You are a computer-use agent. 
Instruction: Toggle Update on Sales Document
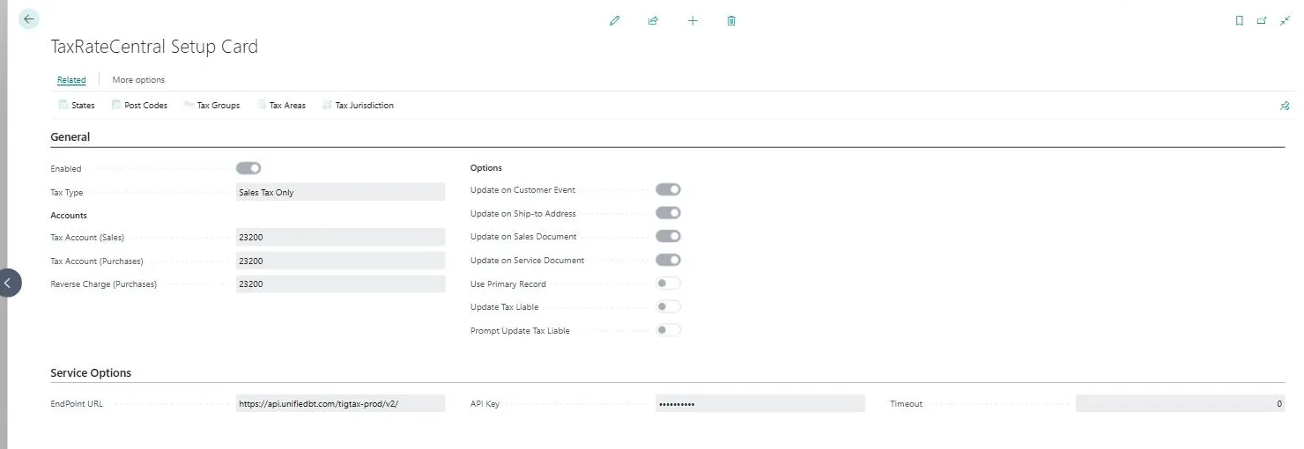tap(668, 236)
